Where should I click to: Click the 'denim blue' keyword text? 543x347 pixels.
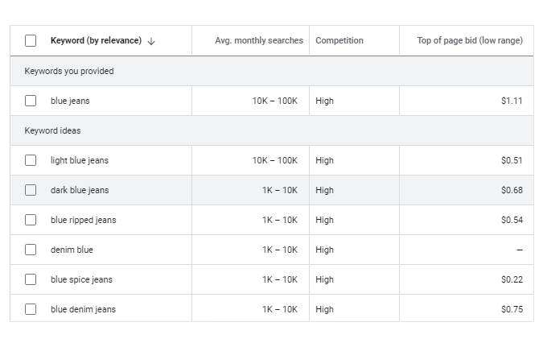tap(72, 250)
